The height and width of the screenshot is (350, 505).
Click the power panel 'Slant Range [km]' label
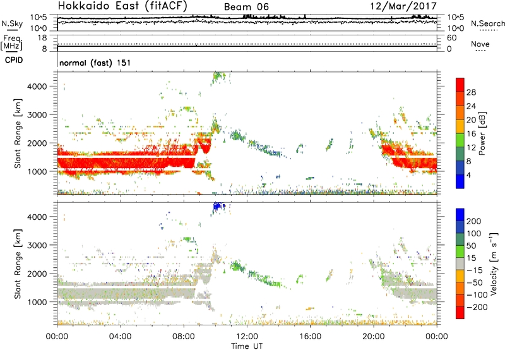pos(18,133)
